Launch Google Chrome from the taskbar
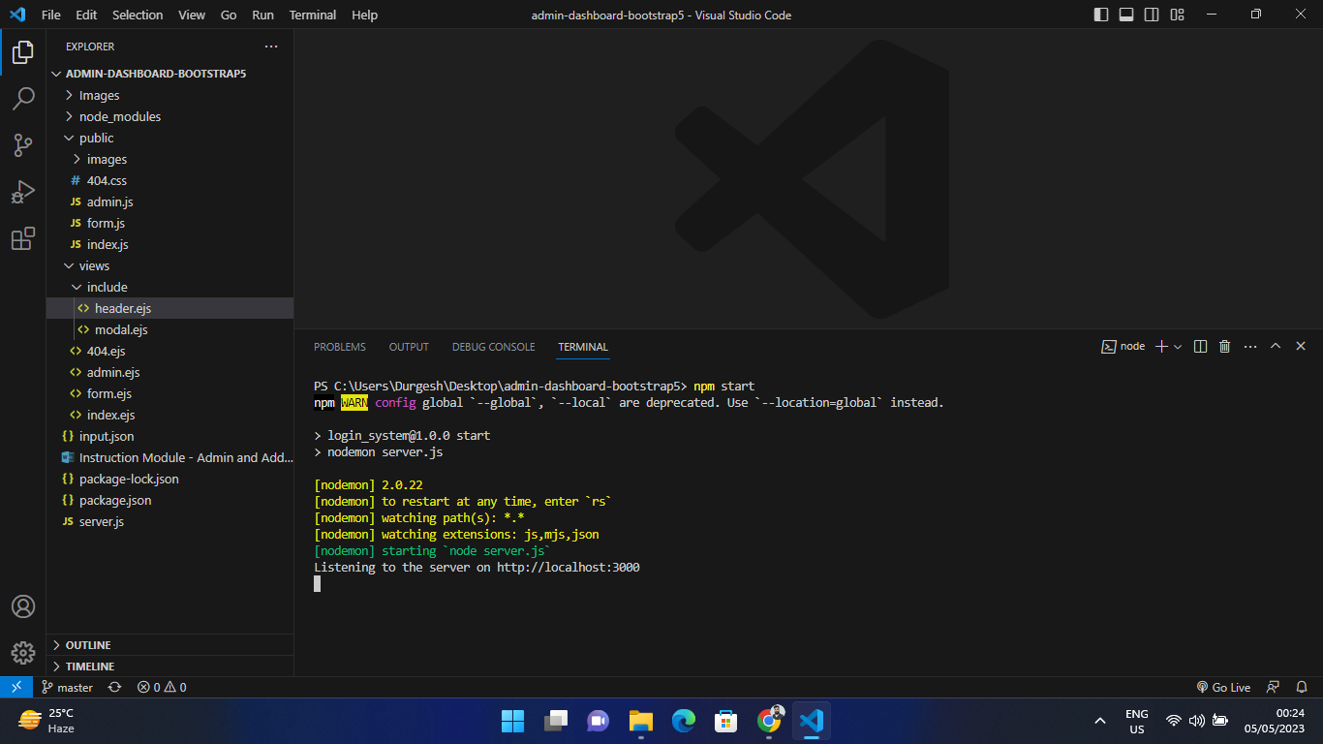The image size is (1323, 744). click(769, 721)
